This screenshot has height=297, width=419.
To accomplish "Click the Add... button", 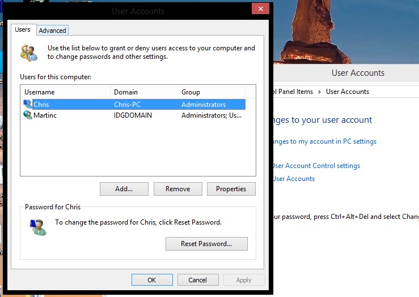I will click(x=124, y=189).
